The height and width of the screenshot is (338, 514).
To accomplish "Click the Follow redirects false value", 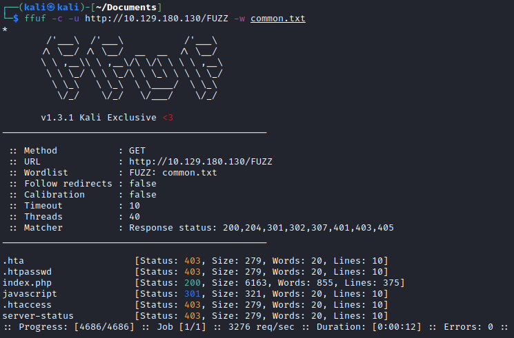I will tap(143, 184).
